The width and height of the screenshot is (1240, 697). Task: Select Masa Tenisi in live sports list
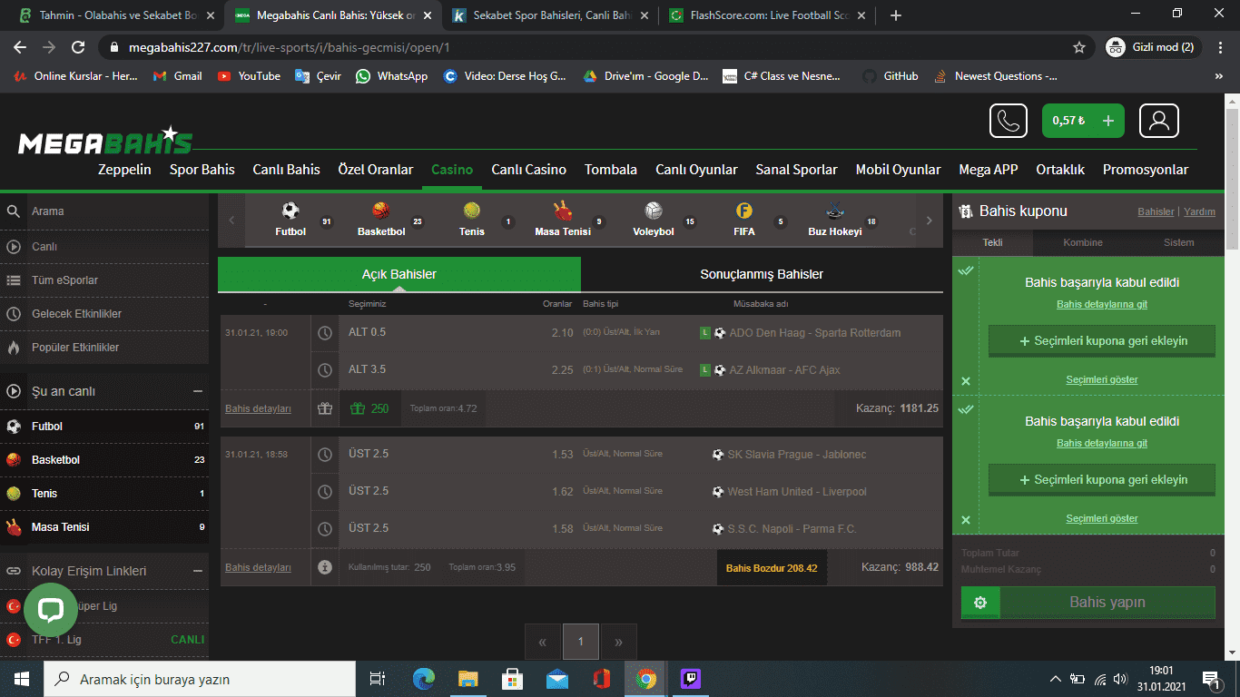tap(104, 526)
